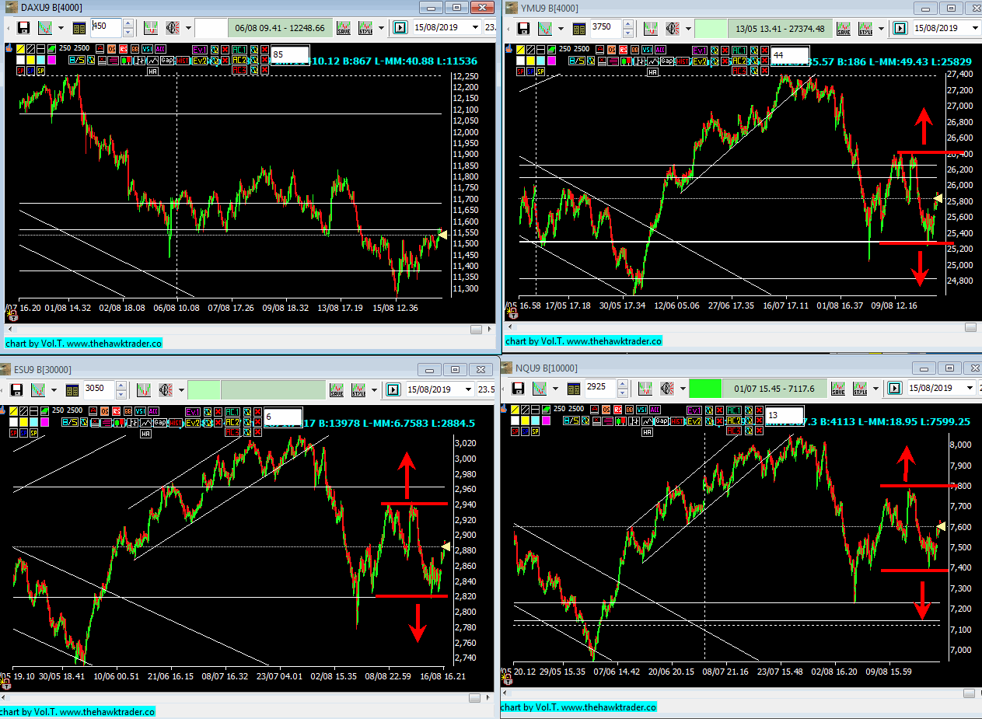
Task: Toggle the HIST option in ESU9 chart
Action: (x=175, y=421)
